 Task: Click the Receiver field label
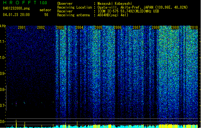65,11
